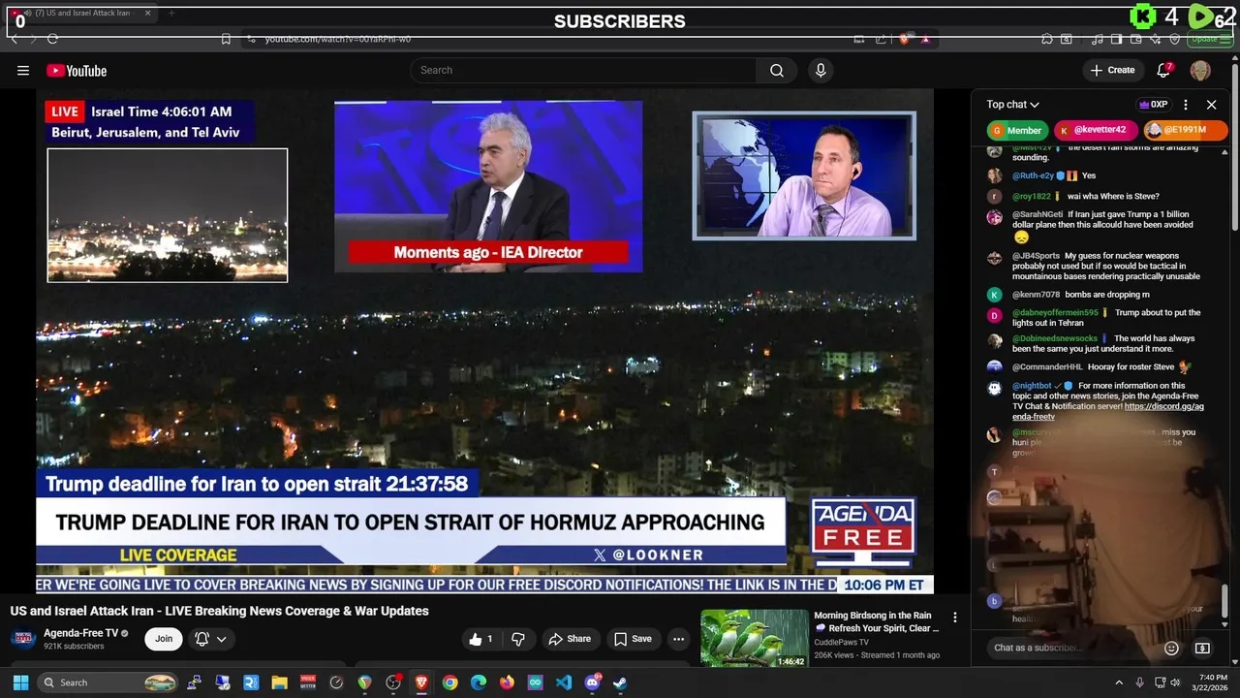Open Brave Leo AI sparkle icon
1240x698 pixels.
coord(1155,39)
